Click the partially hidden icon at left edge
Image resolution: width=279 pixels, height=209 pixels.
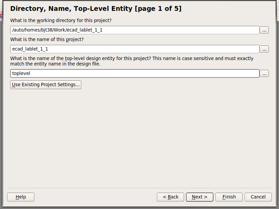(x=1, y=16)
